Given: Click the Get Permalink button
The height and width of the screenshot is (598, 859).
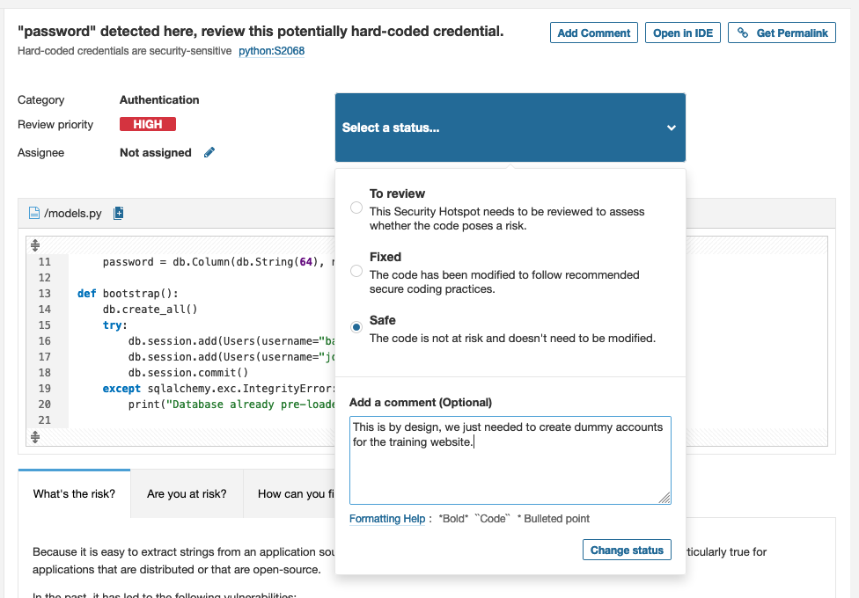Looking at the screenshot, I should (x=782, y=33).
